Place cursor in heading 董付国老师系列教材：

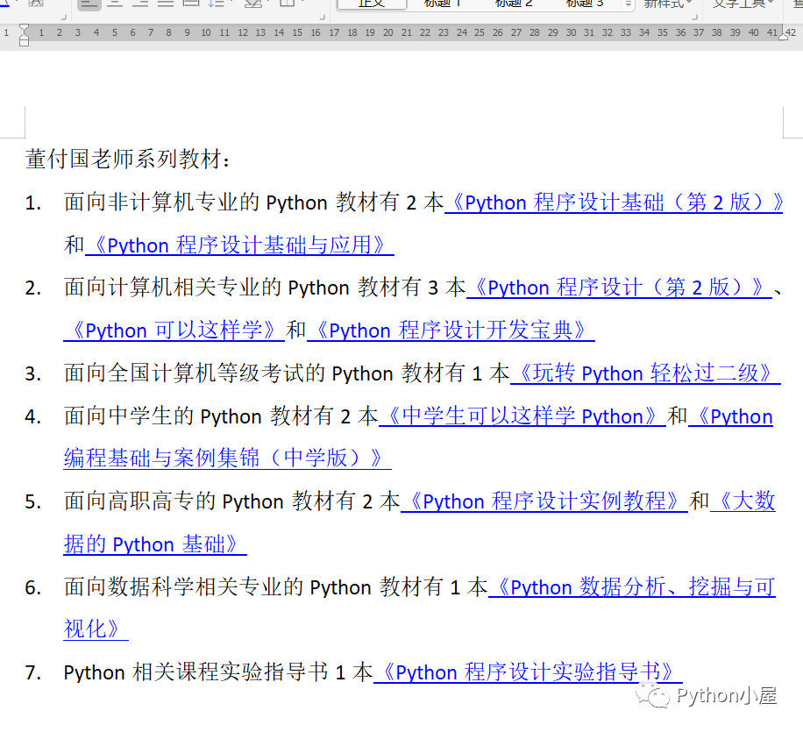(x=127, y=160)
